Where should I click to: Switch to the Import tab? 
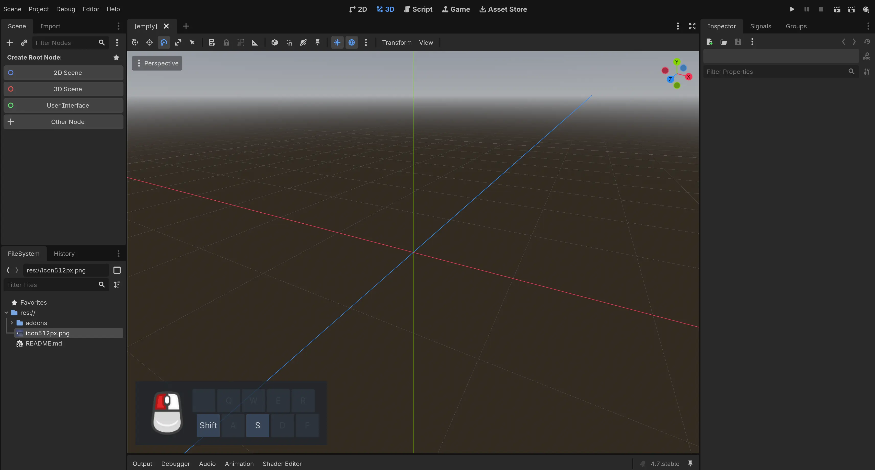point(50,26)
